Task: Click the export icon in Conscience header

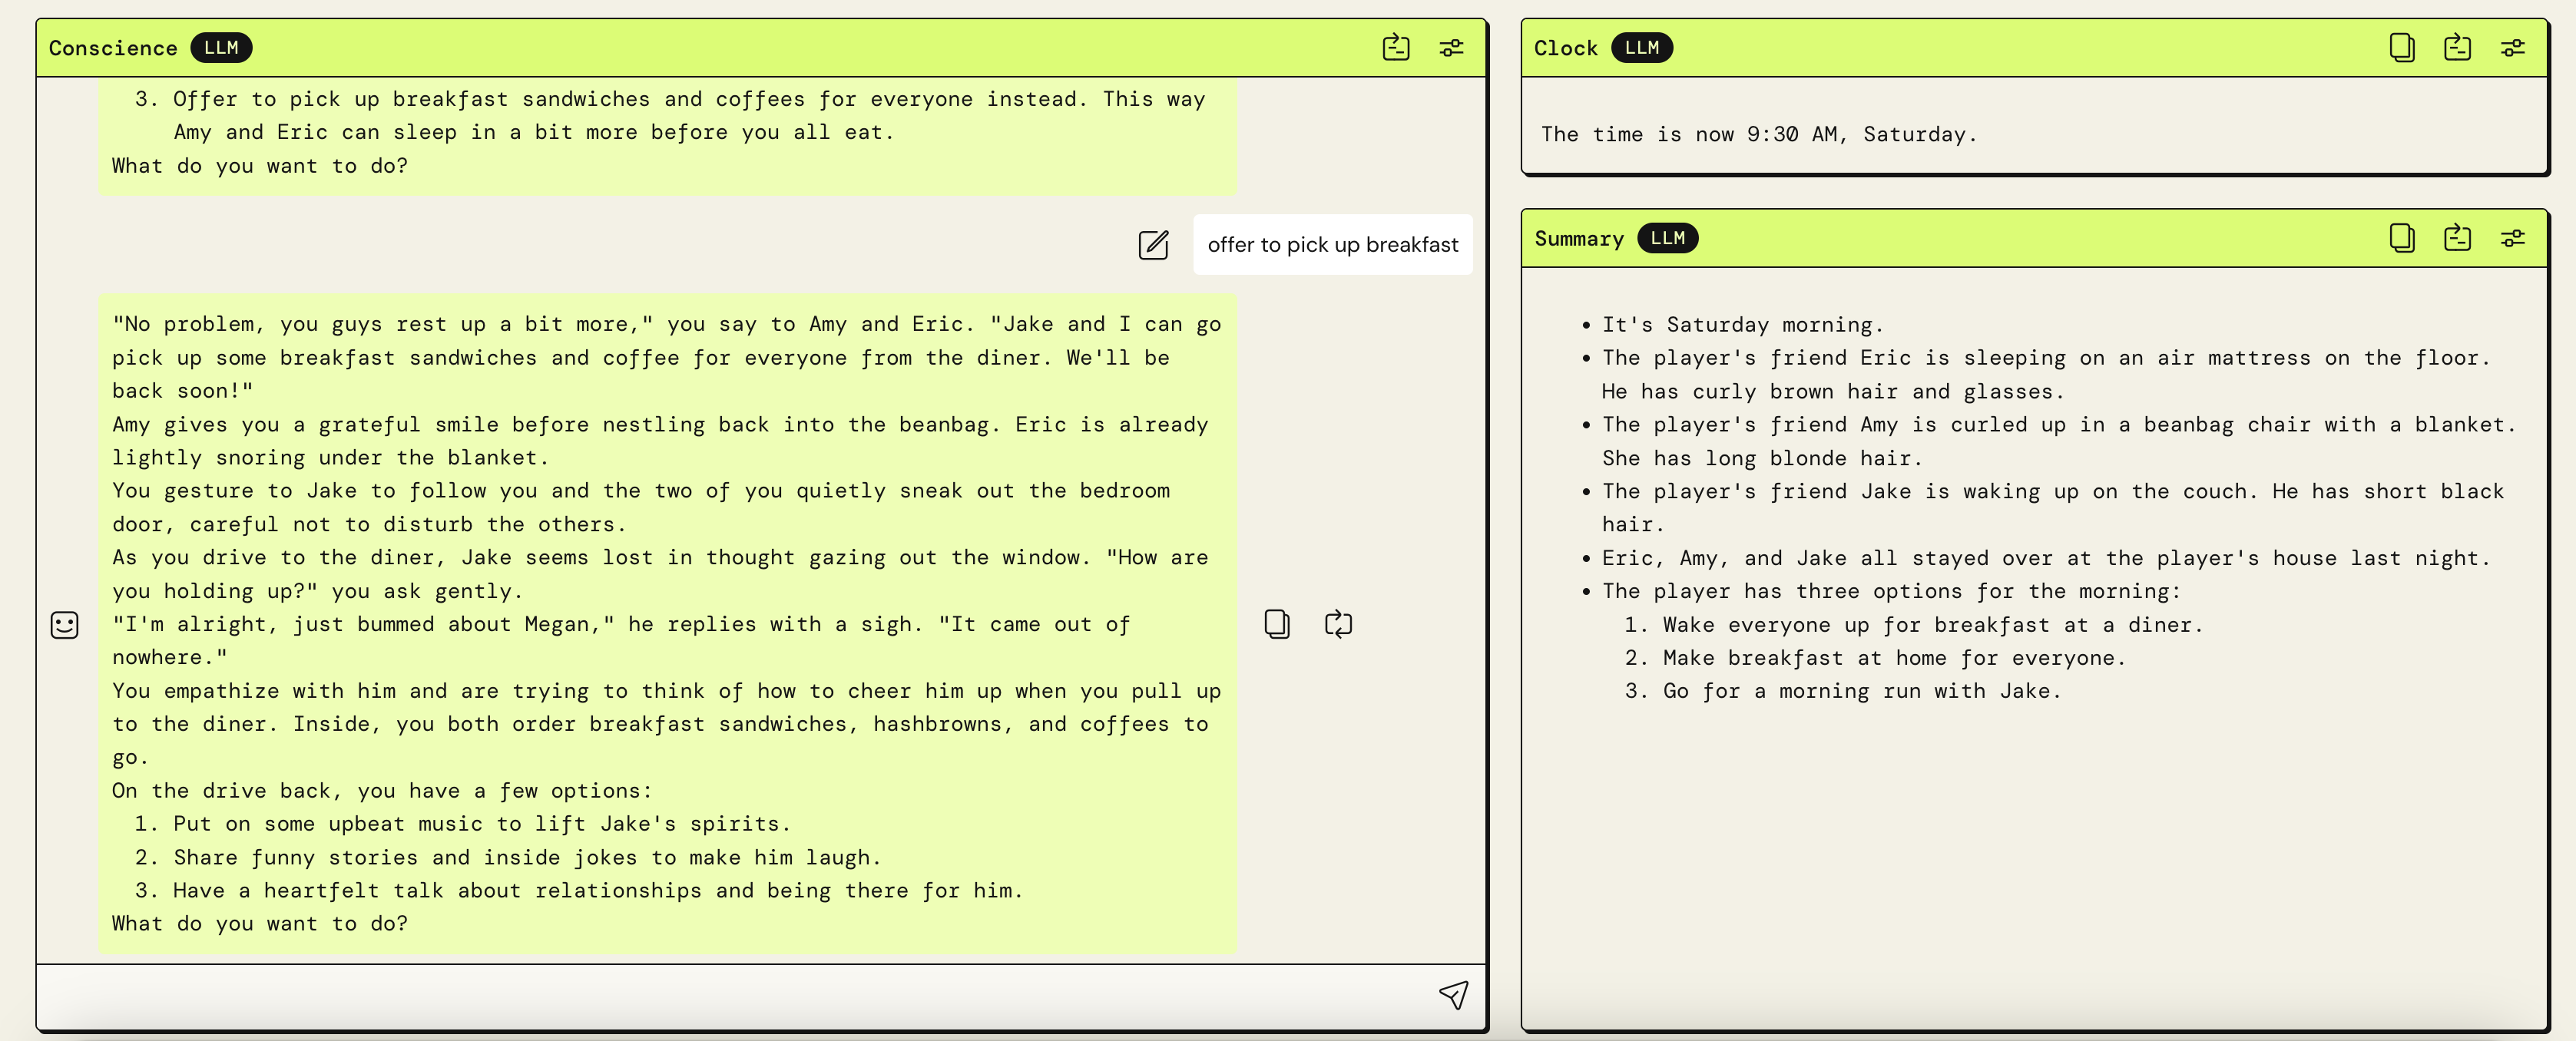Action: (1396, 47)
